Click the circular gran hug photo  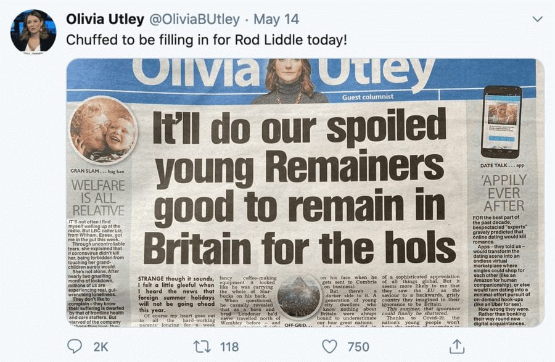(103, 130)
